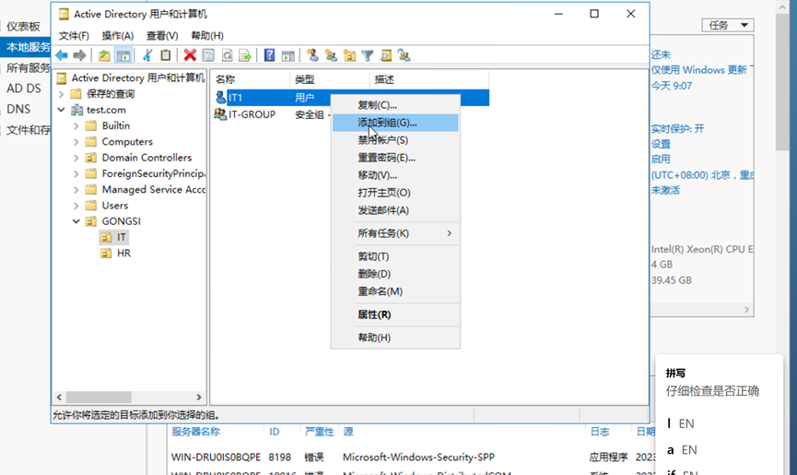The image size is (797, 475).
Task: Expand the Computers tree node
Action: click(x=76, y=141)
